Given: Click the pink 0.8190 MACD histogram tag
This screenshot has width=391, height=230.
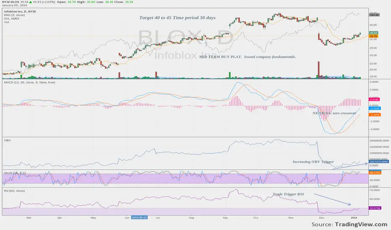Looking at the screenshot, I should click(x=374, y=99).
